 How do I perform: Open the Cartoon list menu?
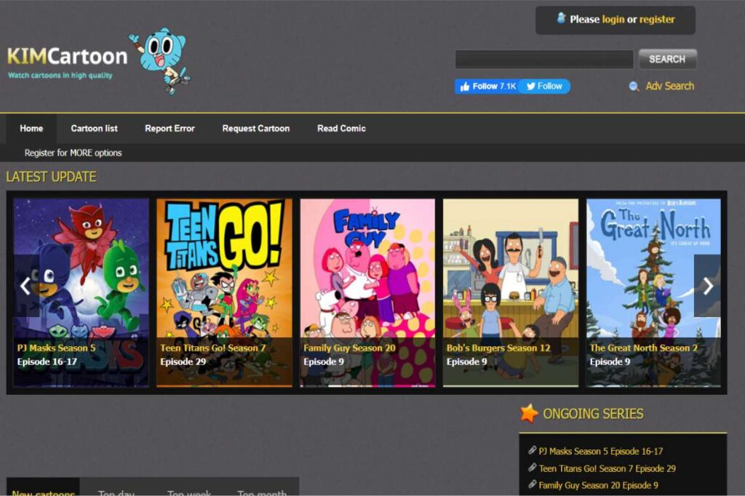tap(94, 128)
